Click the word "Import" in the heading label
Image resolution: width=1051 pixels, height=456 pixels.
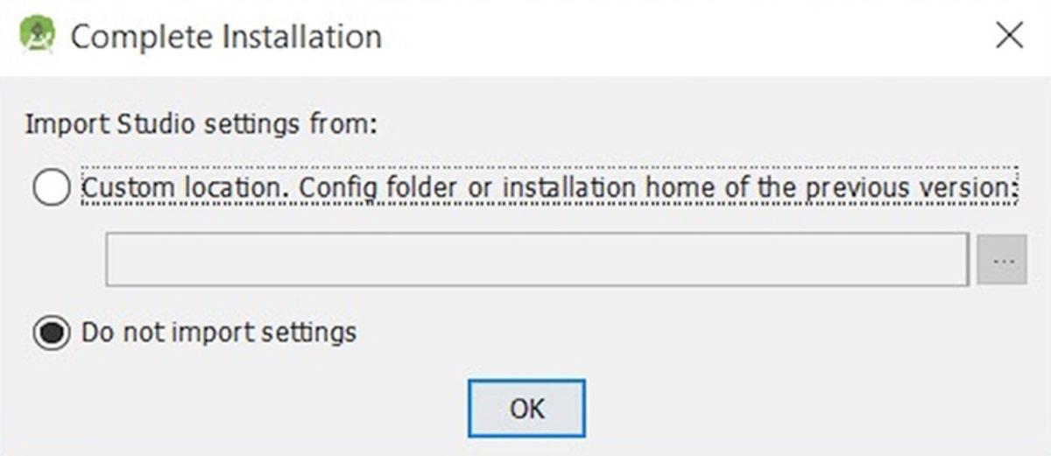click(x=67, y=124)
